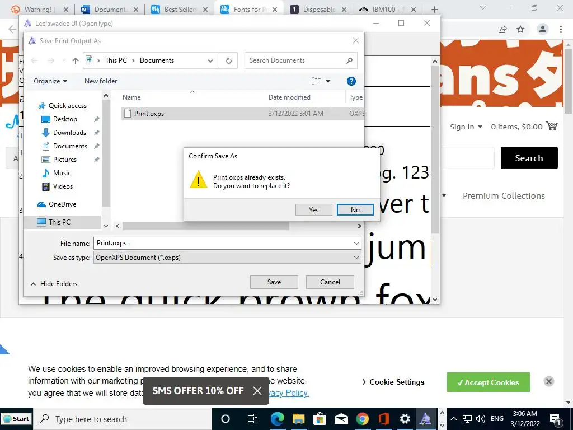The height and width of the screenshot is (430, 573).
Task: Open Documents folder in sidebar
Action: tap(70, 146)
